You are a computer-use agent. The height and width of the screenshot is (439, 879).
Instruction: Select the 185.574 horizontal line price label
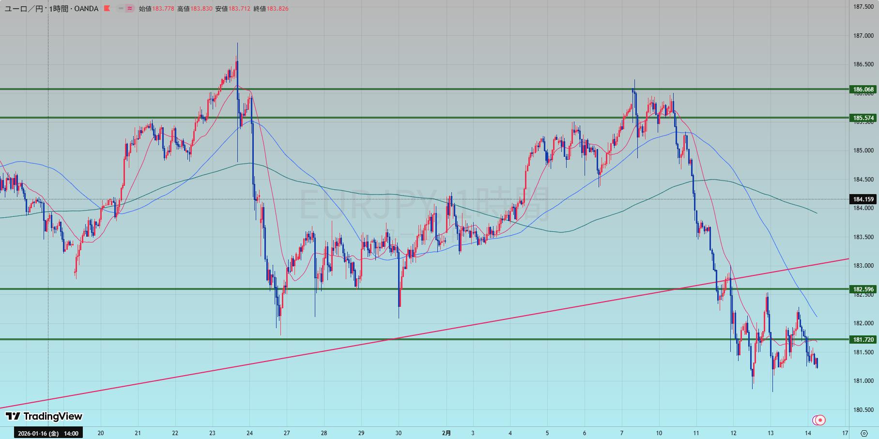tap(864, 118)
